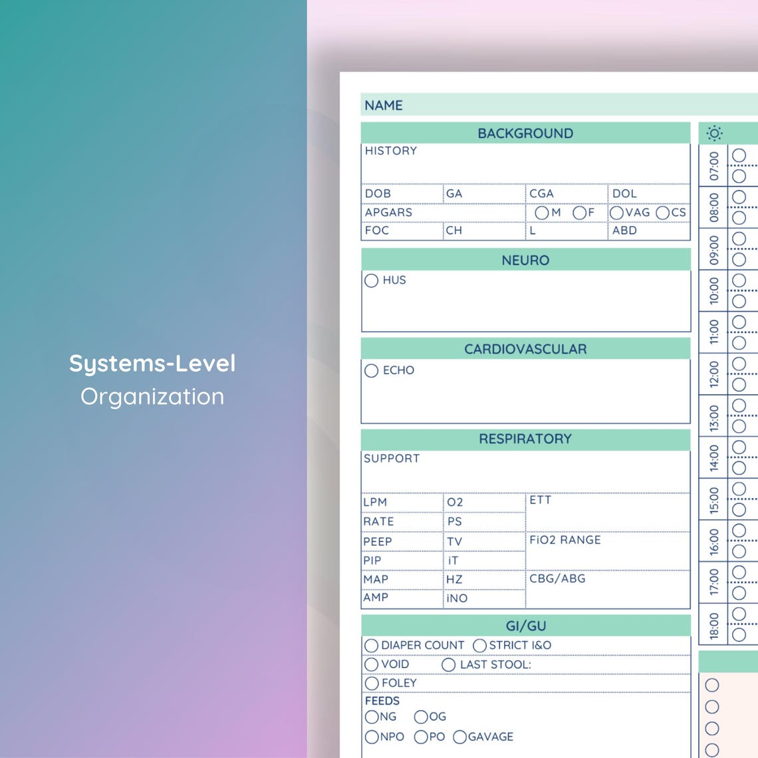Click the top circle in the 07:00 row

(x=738, y=154)
